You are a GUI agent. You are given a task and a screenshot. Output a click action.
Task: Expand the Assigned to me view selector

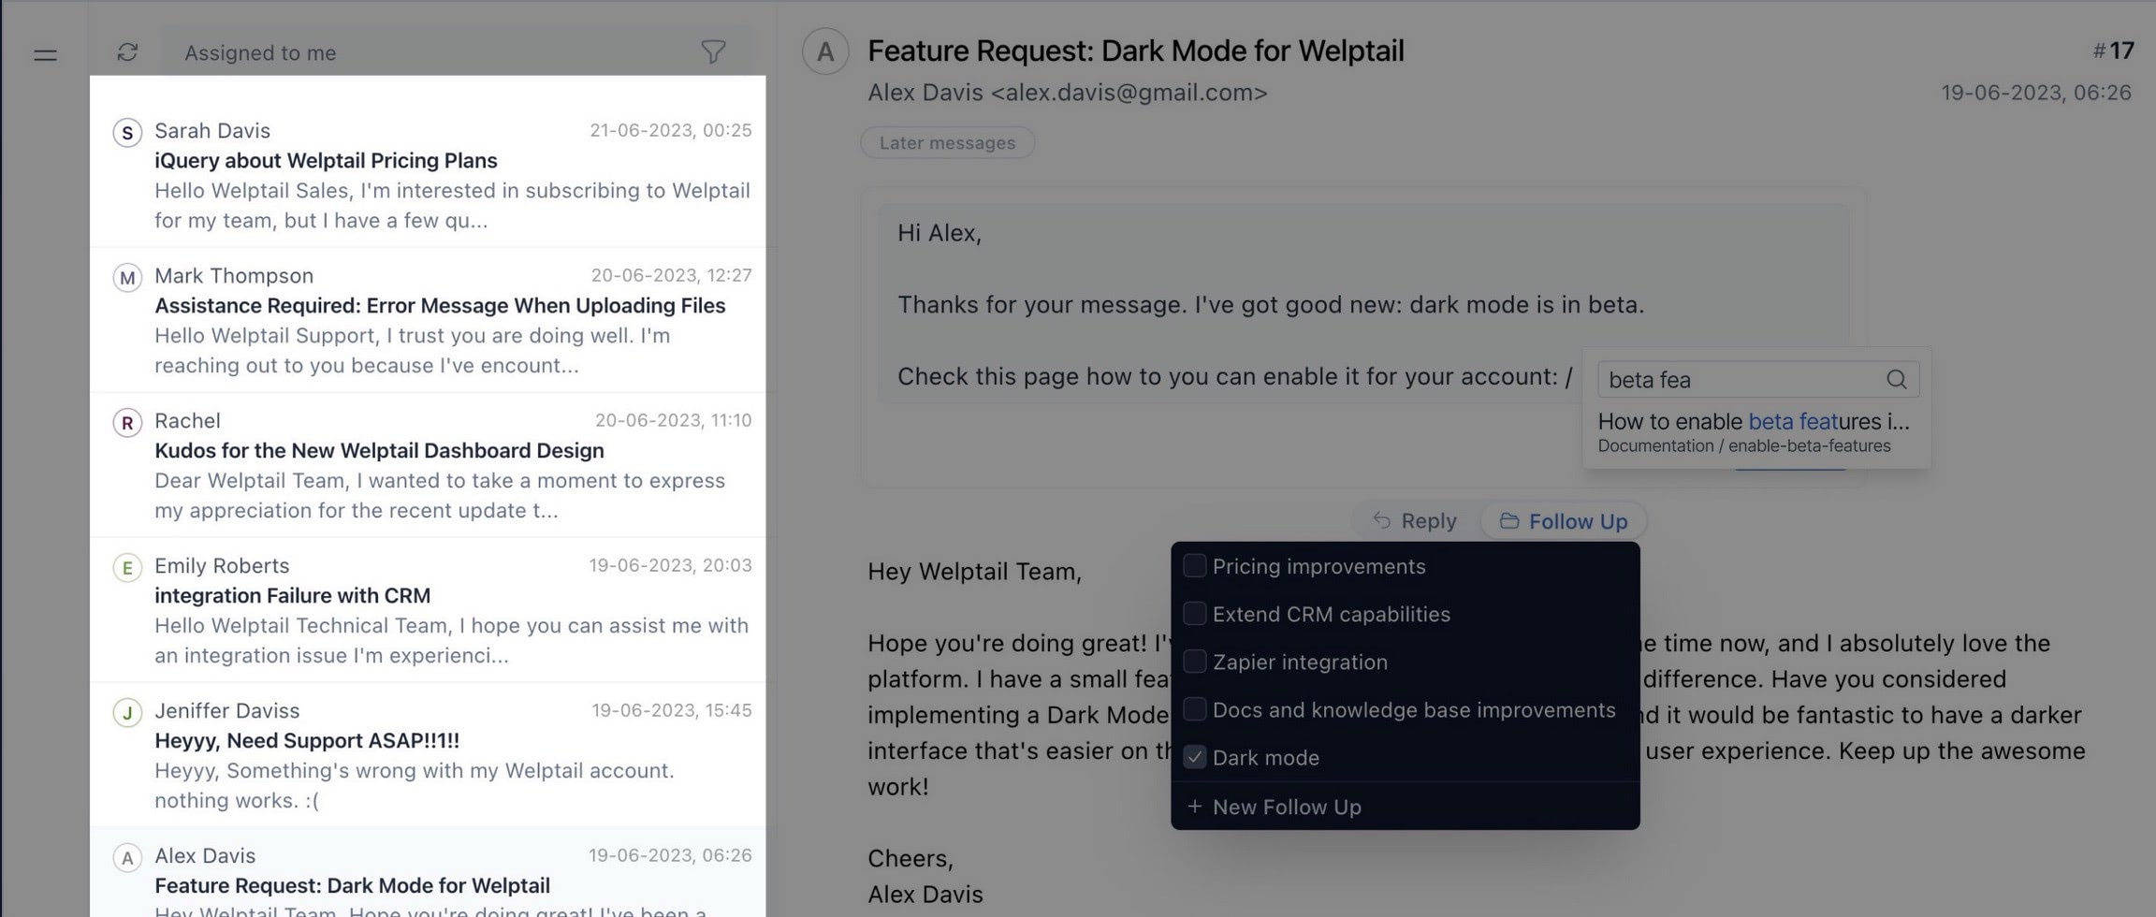point(260,52)
